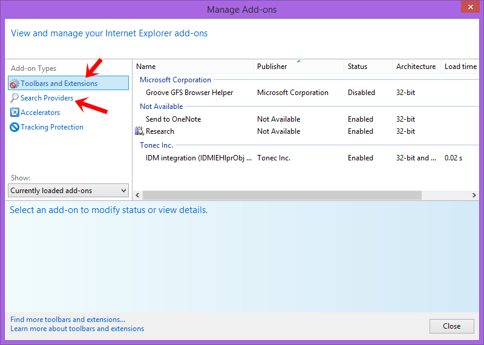The image size is (484, 345).
Task: Click horizontal scrollbar left arrow
Action: click(x=137, y=195)
